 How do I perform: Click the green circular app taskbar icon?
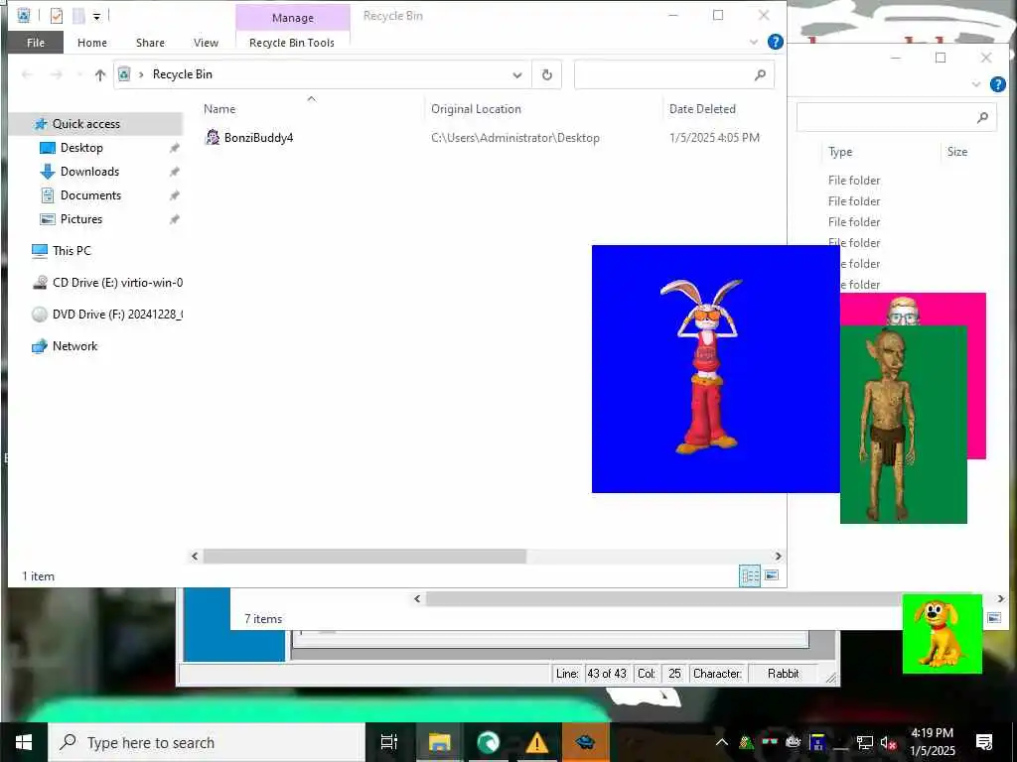[x=489, y=742]
